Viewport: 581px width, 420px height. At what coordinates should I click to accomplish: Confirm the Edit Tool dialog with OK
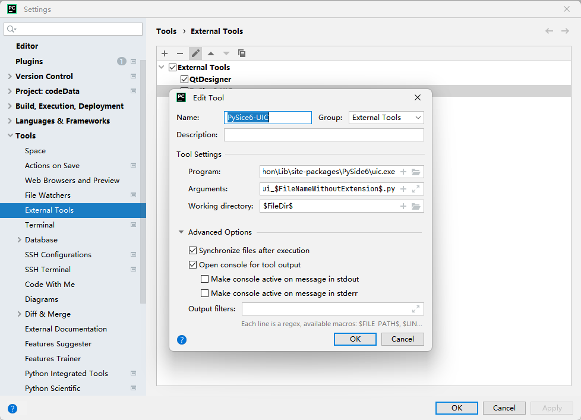[355, 339]
